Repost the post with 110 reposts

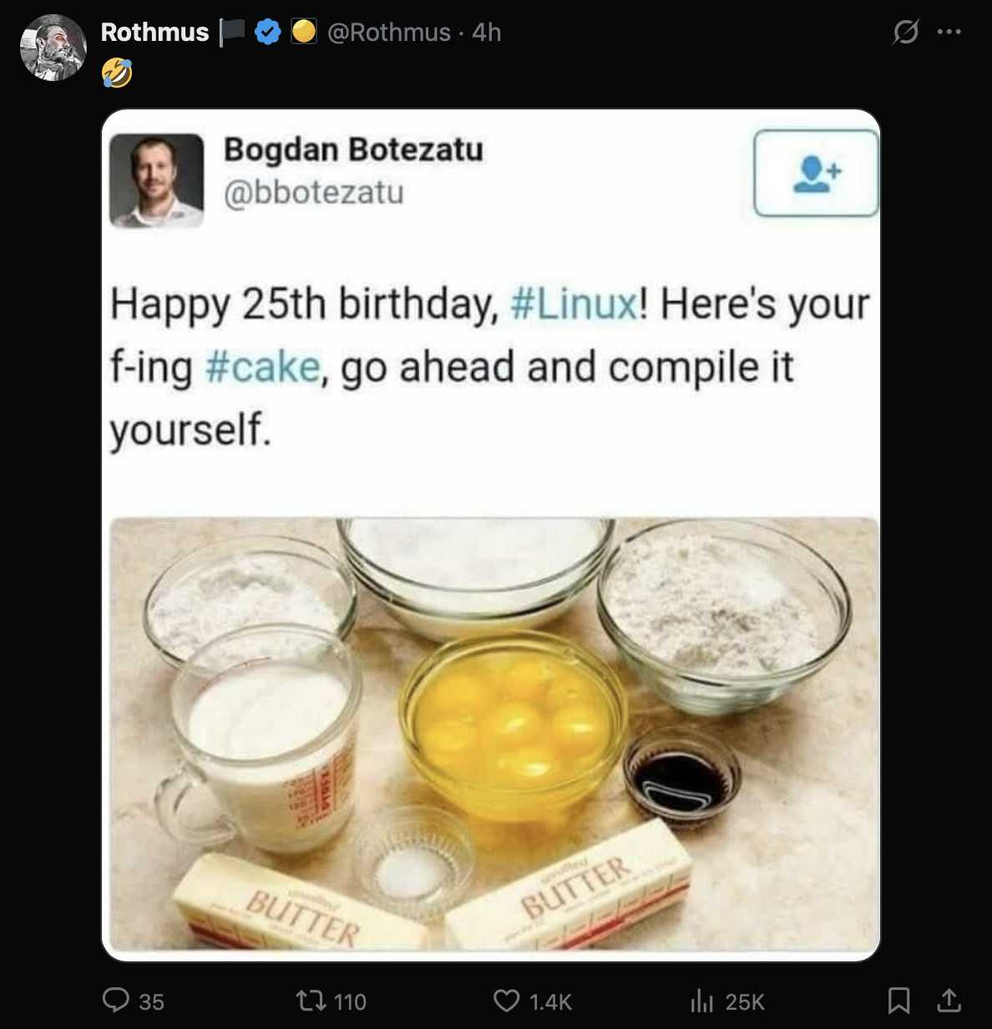[x=332, y=1001]
